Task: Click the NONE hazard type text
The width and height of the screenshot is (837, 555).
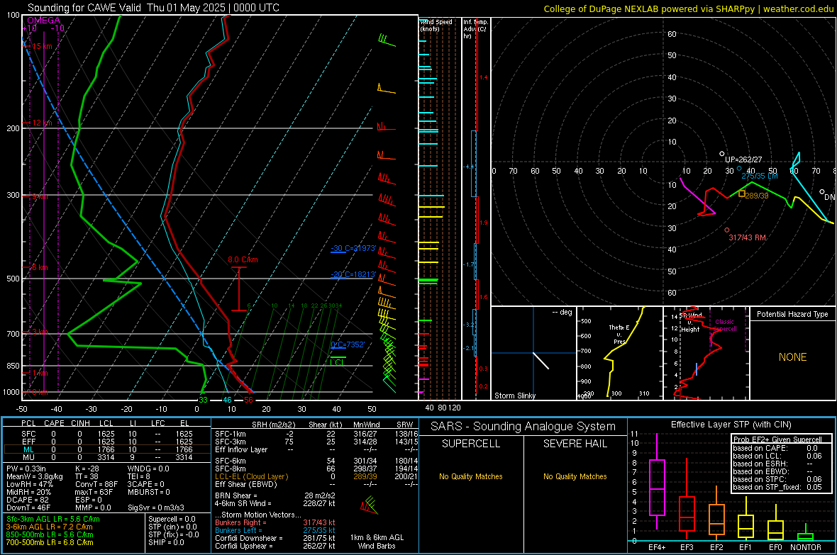Action: click(x=792, y=357)
